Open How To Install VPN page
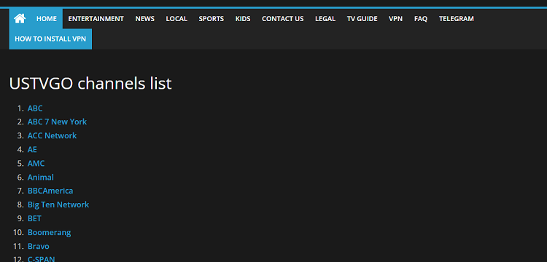Viewport: 547px width, 262px height. pyautogui.click(x=50, y=39)
